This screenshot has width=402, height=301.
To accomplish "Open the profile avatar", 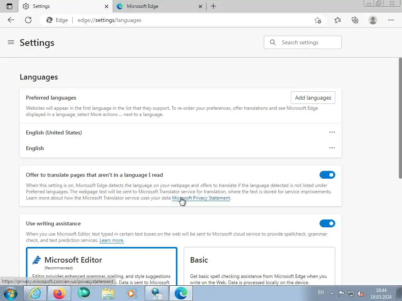I will pyautogui.click(x=373, y=20).
